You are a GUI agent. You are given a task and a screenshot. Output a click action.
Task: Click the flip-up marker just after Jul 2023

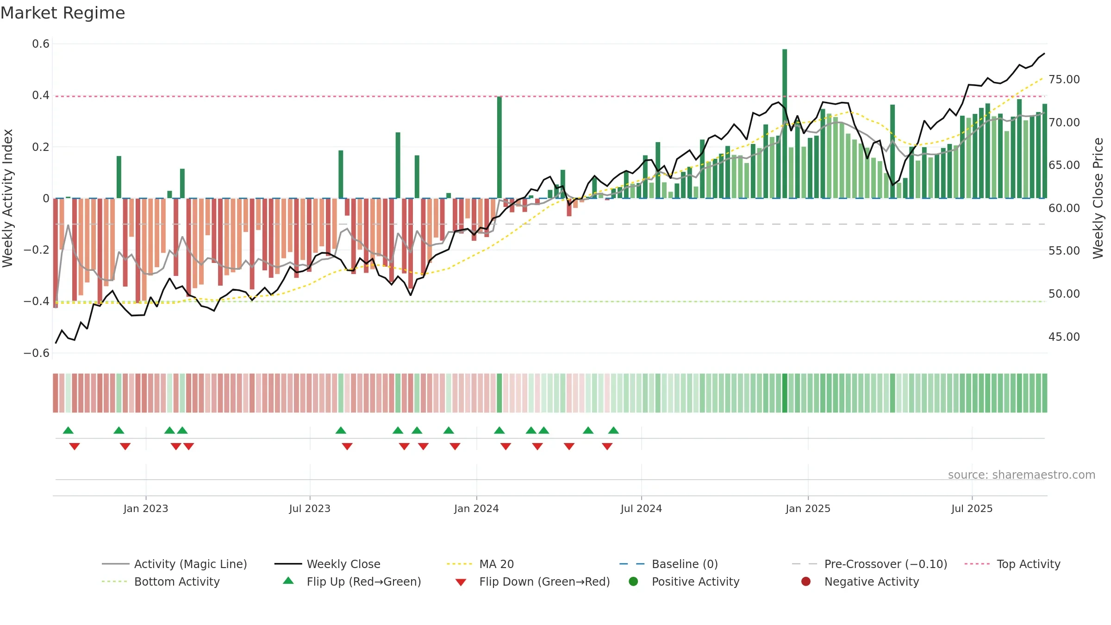click(341, 430)
